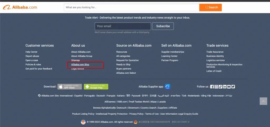Screen dimensions: 270x127
Task: Open 1688.com link
Action: [122, 101]
